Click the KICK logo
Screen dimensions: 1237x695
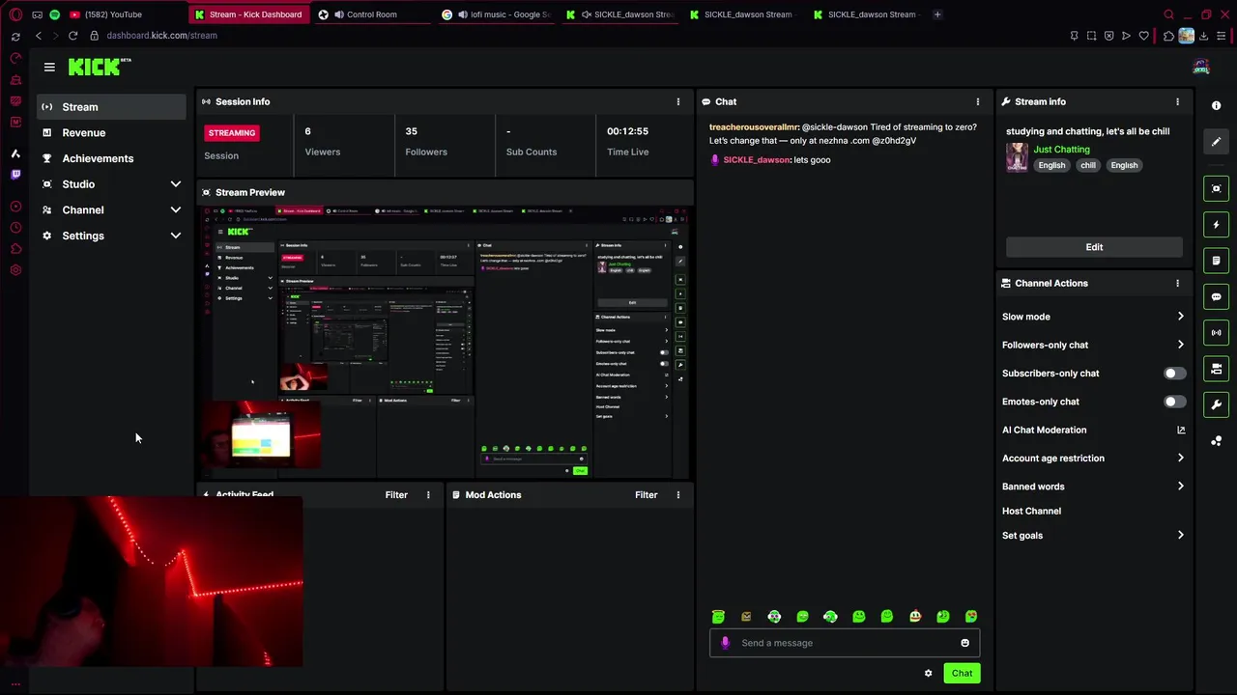[x=96, y=67]
